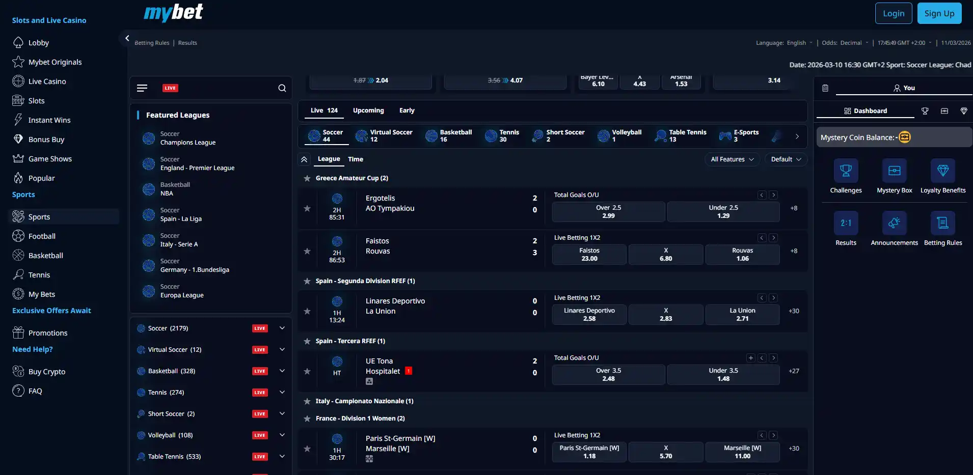The width and height of the screenshot is (973, 475).
Task: Open the search magnifier in the sports panel
Action: [x=282, y=88]
